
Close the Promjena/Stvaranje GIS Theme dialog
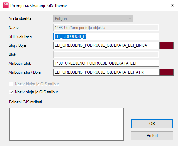click(172, 5)
